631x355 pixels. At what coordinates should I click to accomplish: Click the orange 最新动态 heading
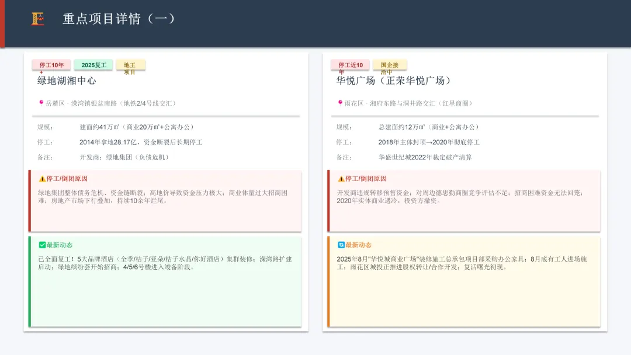359,245
